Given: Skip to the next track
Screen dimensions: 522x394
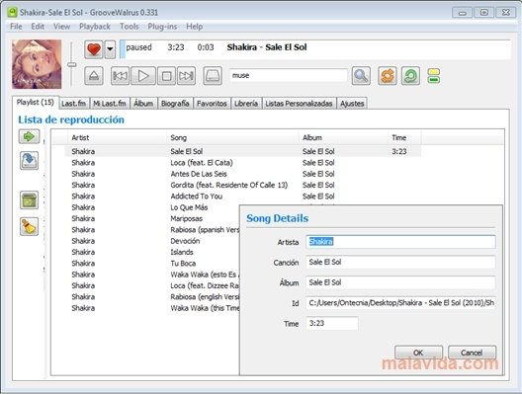Looking at the screenshot, I should point(187,76).
